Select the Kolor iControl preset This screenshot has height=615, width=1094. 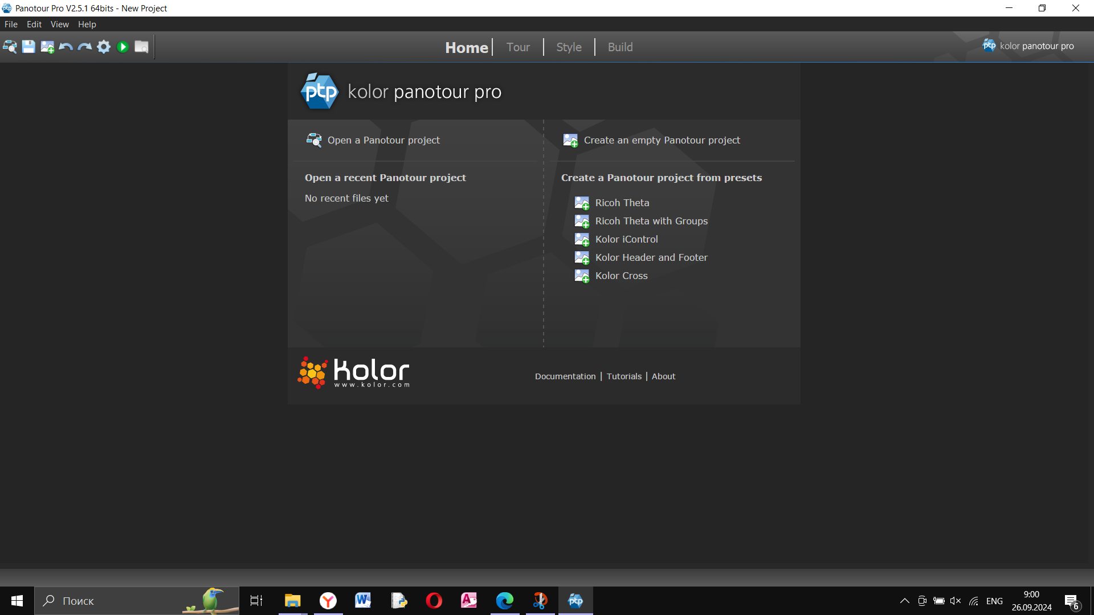tap(626, 239)
